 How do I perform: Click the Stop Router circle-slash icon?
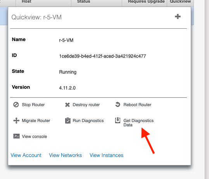pos(16,105)
